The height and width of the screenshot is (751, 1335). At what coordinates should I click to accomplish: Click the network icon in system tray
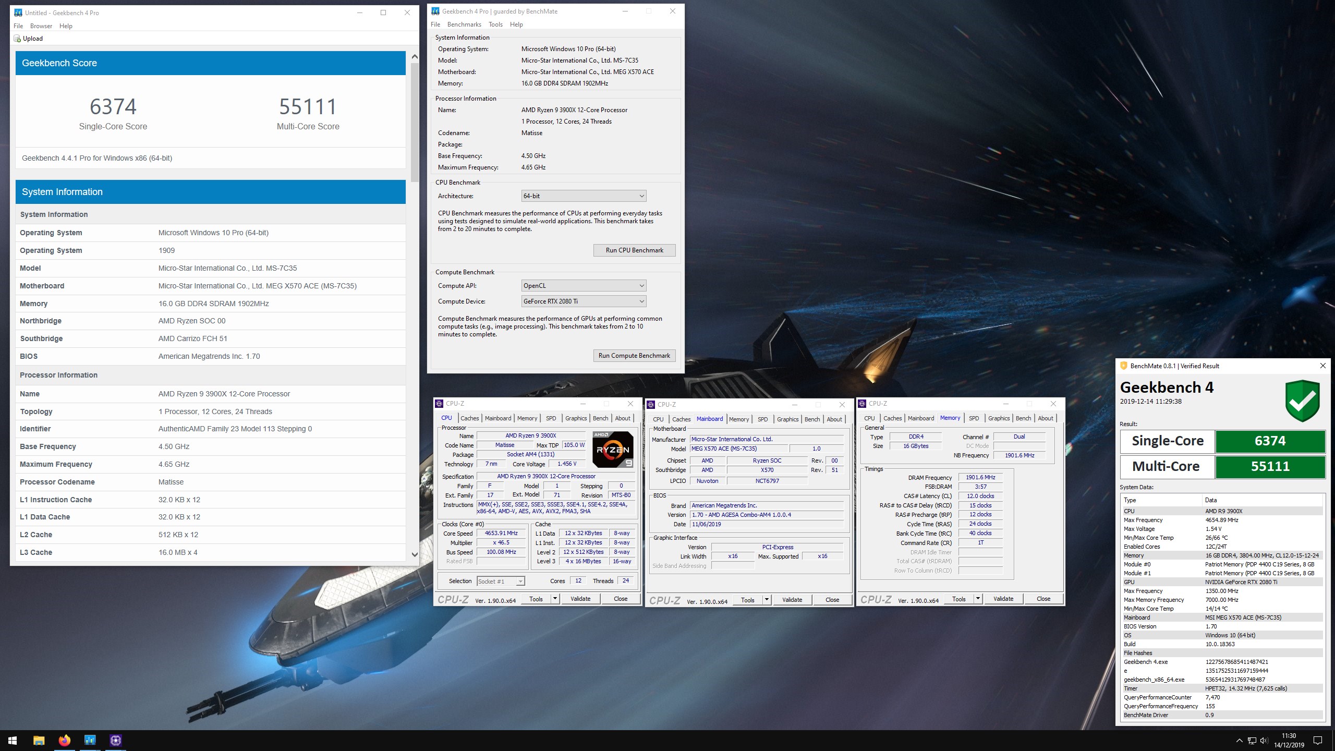coord(1252,741)
